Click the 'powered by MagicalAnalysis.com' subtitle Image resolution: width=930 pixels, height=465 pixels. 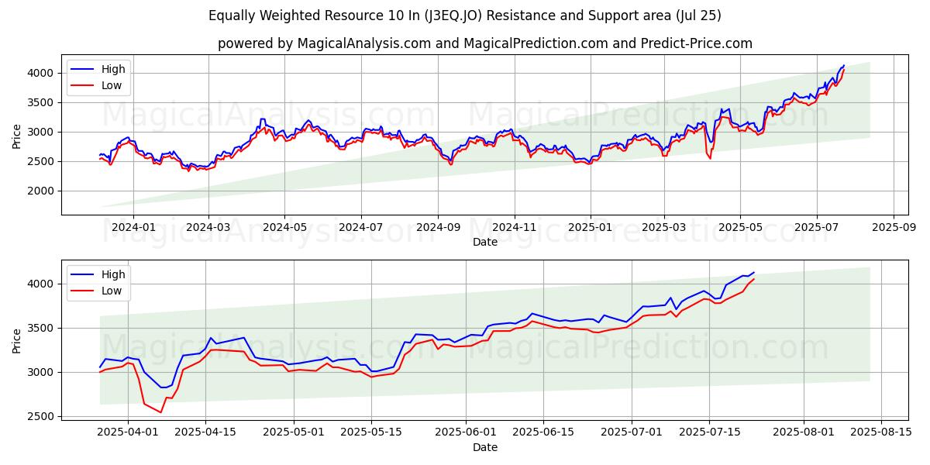click(485, 43)
